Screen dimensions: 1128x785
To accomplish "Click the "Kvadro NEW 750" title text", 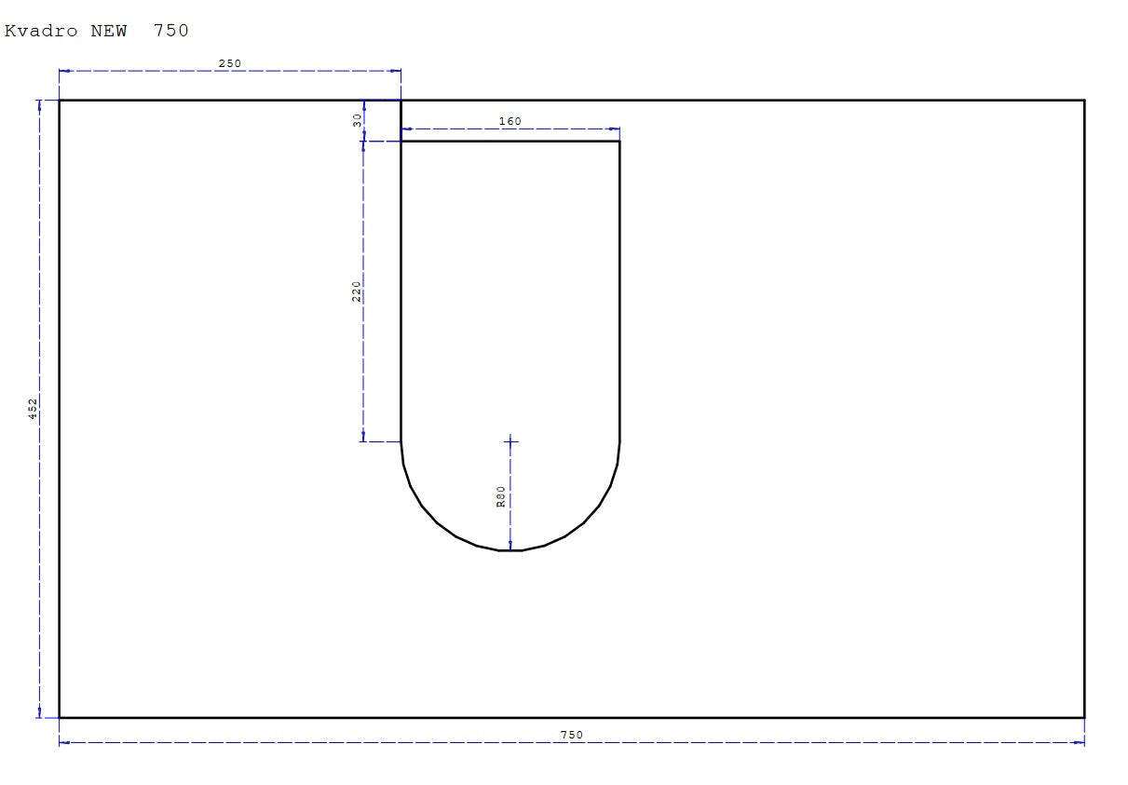I will coord(97,31).
